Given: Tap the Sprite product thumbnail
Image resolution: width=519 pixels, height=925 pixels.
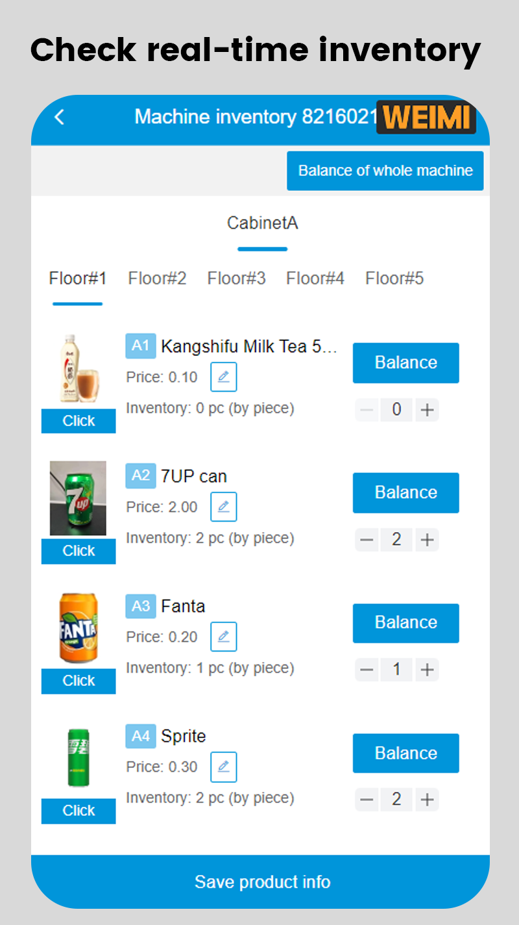Looking at the screenshot, I should coord(78,757).
